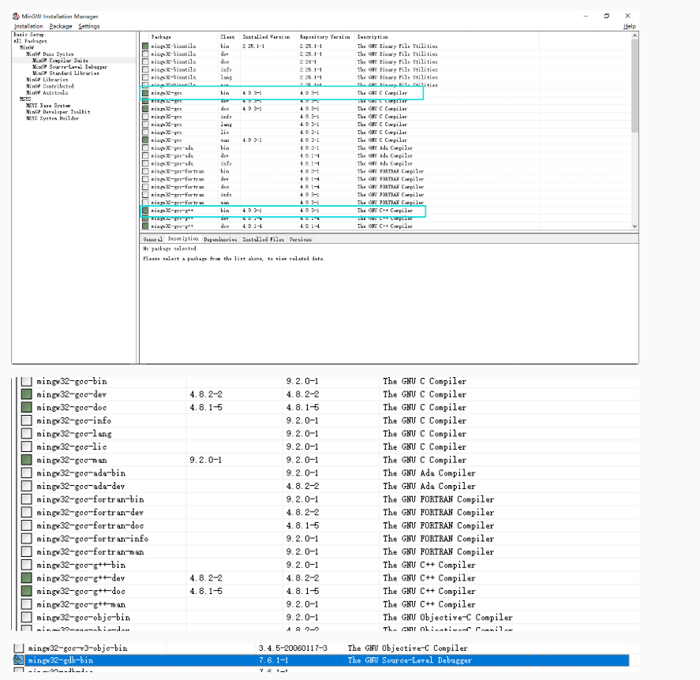Screen dimensions: 700x680
Task: Mark the mingw32-gcc-info checkbox
Action: point(27,420)
